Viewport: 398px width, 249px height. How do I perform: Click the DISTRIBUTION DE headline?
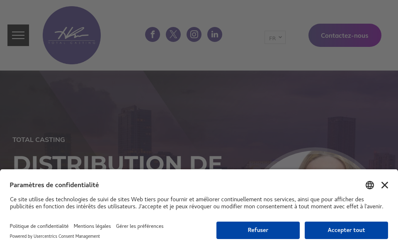118,162
